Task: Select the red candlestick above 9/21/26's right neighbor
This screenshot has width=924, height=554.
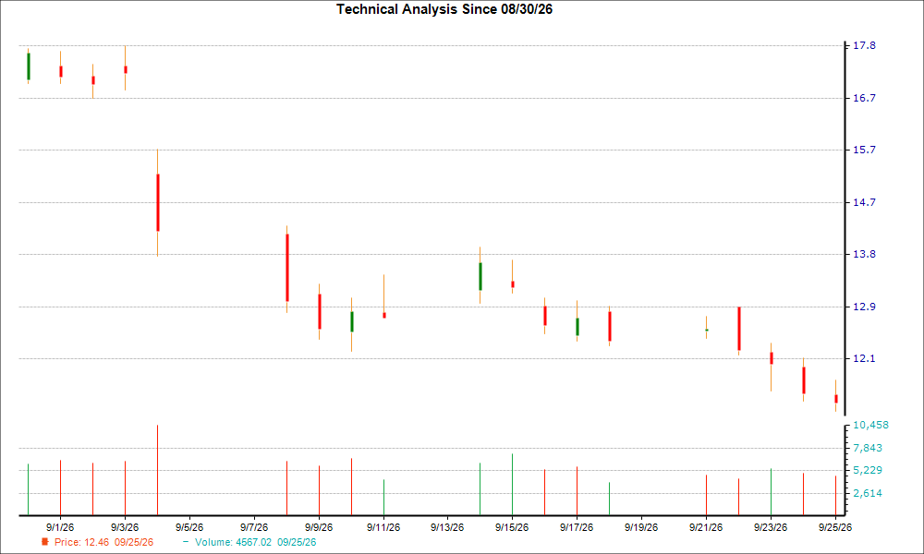Action: pyautogui.click(x=739, y=329)
